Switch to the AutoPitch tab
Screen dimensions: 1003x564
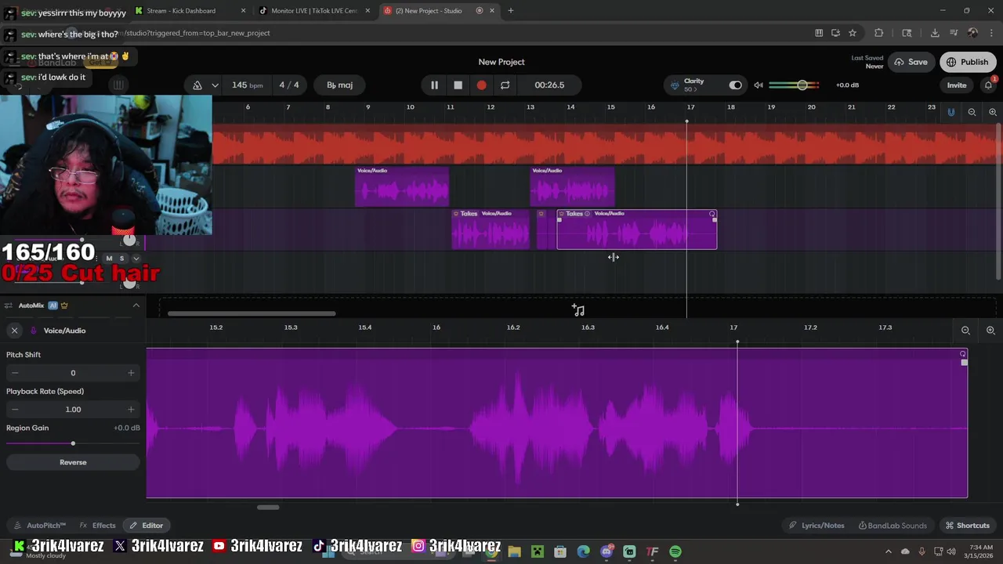[40, 526]
